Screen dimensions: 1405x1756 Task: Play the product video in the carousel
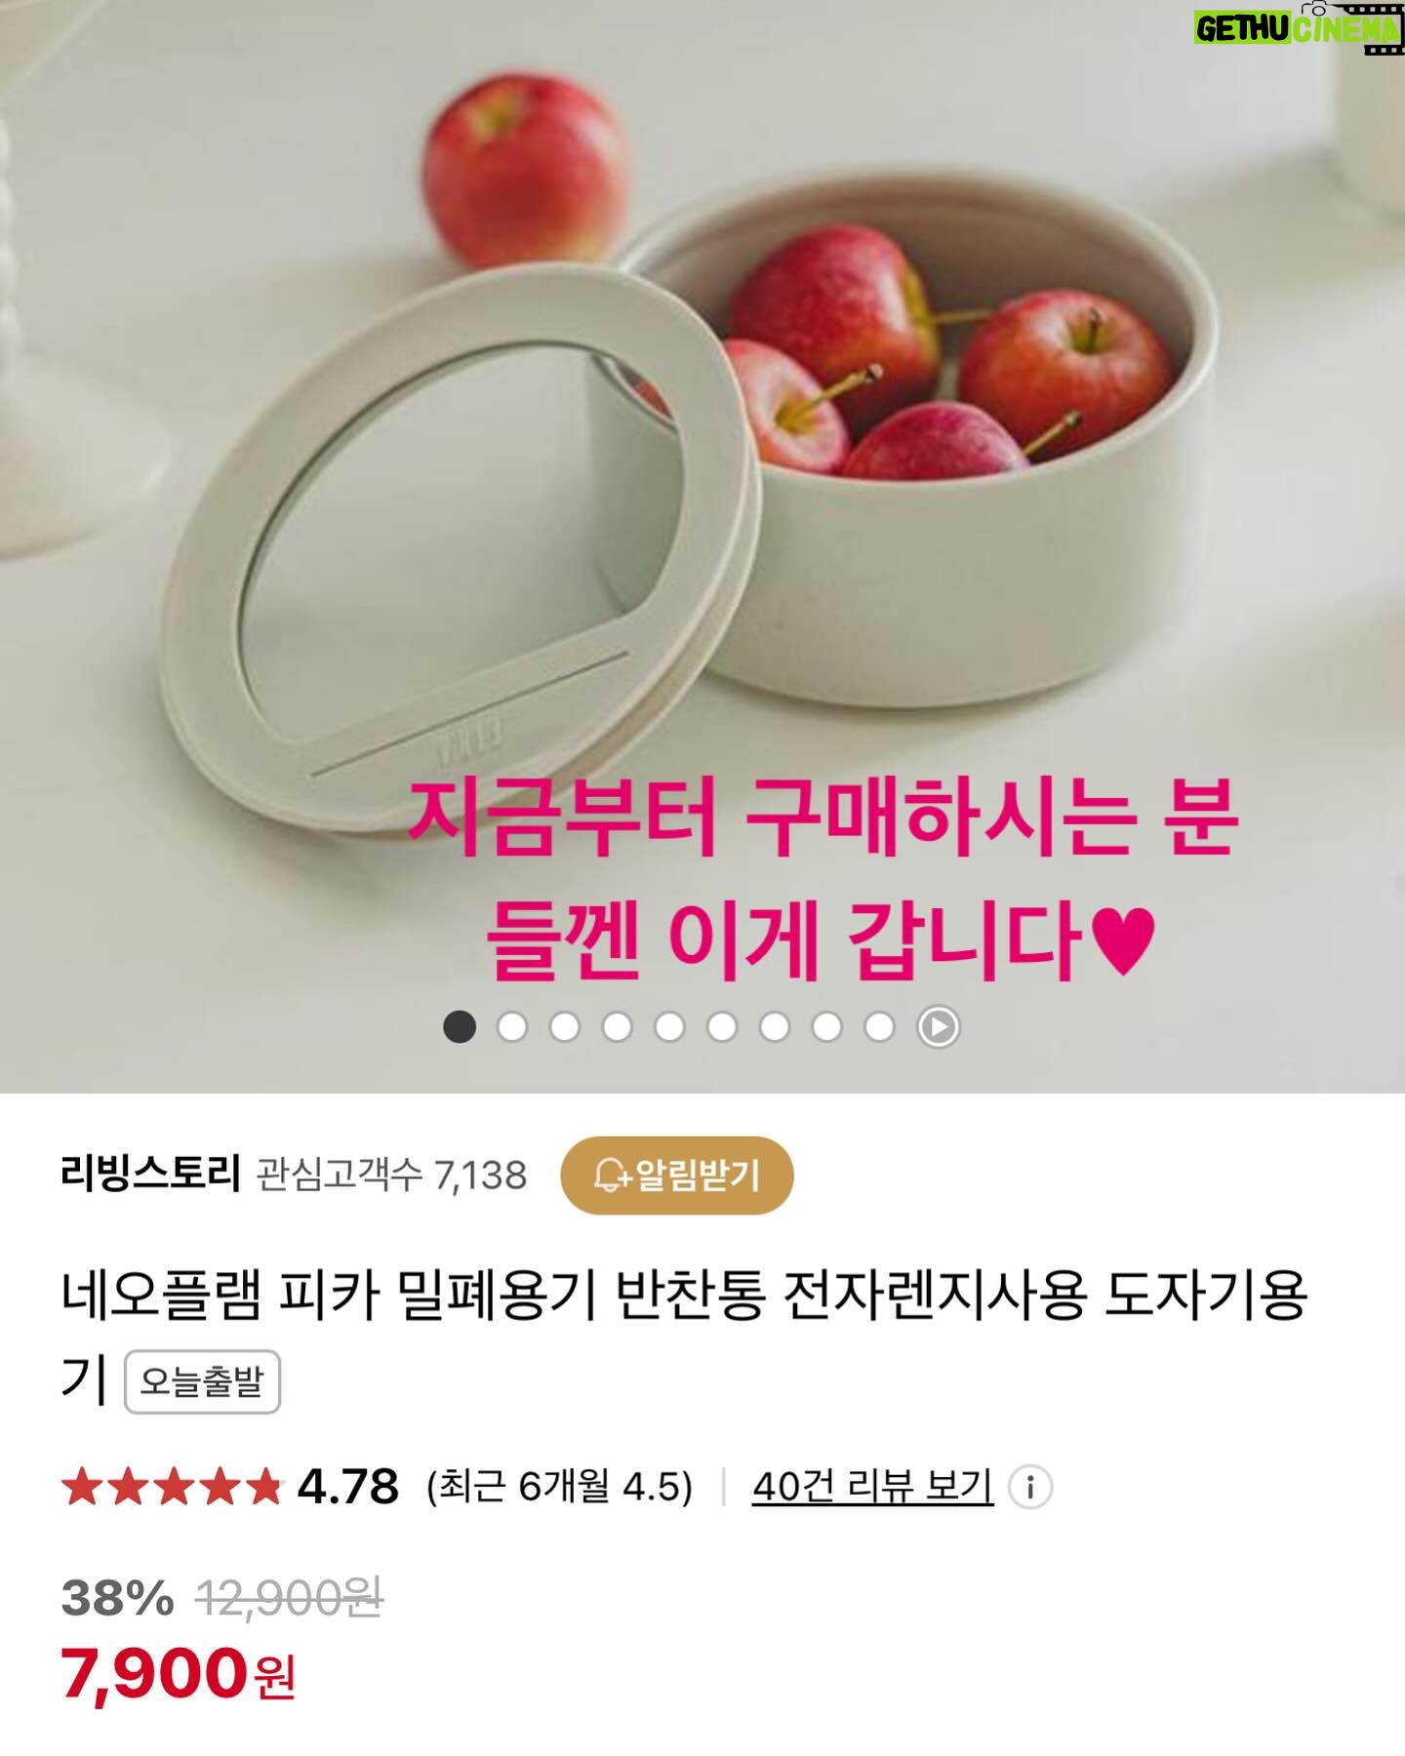pos(938,1027)
